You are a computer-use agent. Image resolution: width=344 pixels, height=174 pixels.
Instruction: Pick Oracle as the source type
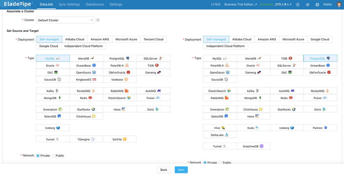(53, 66)
